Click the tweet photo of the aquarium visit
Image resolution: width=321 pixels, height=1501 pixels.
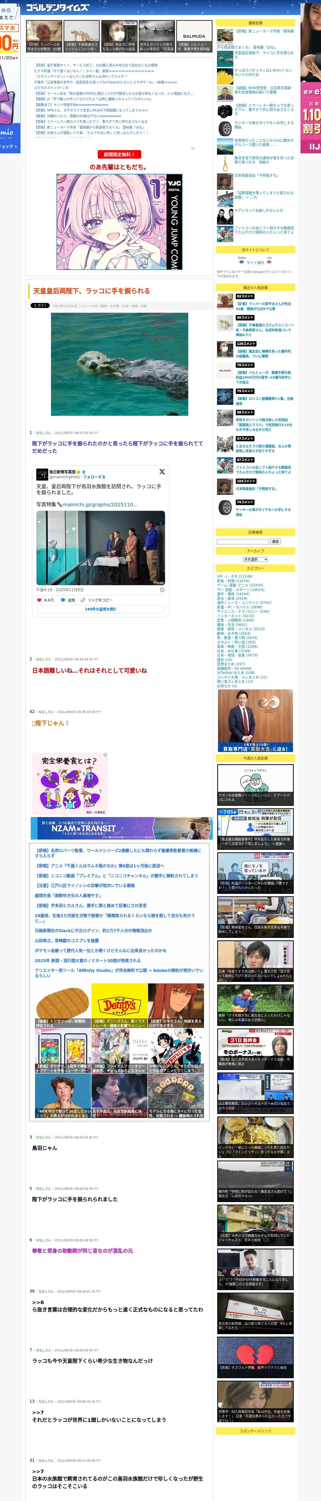[101, 548]
